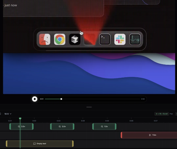This screenshot has width=177, height=149.
Task: Select the red Trim segment
Action: [149, 135]
